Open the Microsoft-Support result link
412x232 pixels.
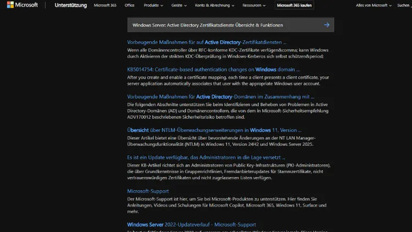click(x=148, y=191)
